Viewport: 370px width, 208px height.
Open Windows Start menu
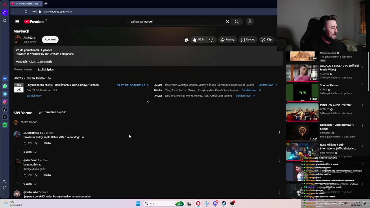coord(138,204)
